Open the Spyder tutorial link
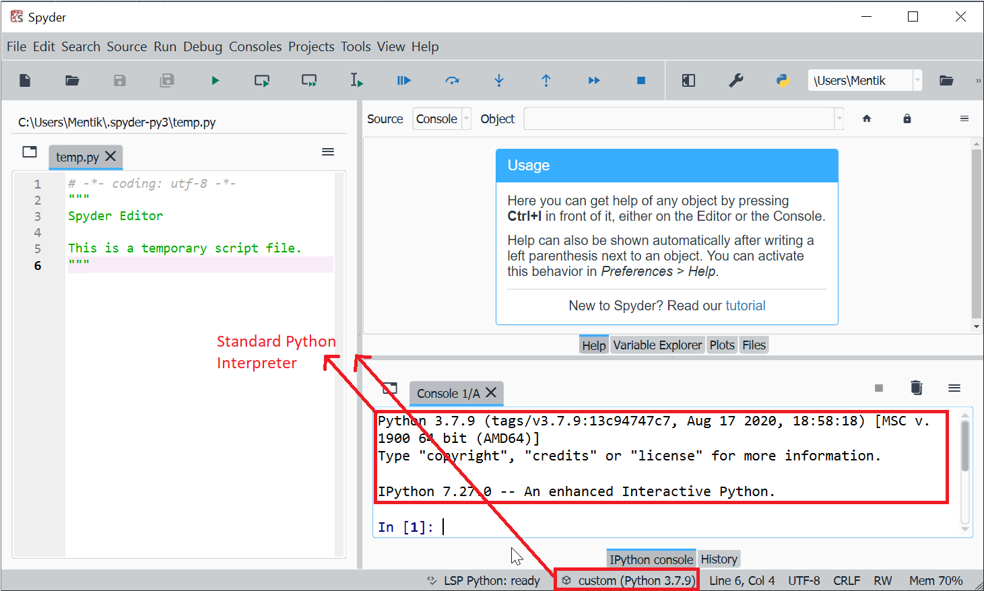The width and height of the screenshot is (984, 591). [746, 305]
